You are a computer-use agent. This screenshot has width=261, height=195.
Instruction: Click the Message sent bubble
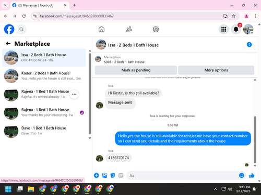pyautogui.click(x=120, y=103)
